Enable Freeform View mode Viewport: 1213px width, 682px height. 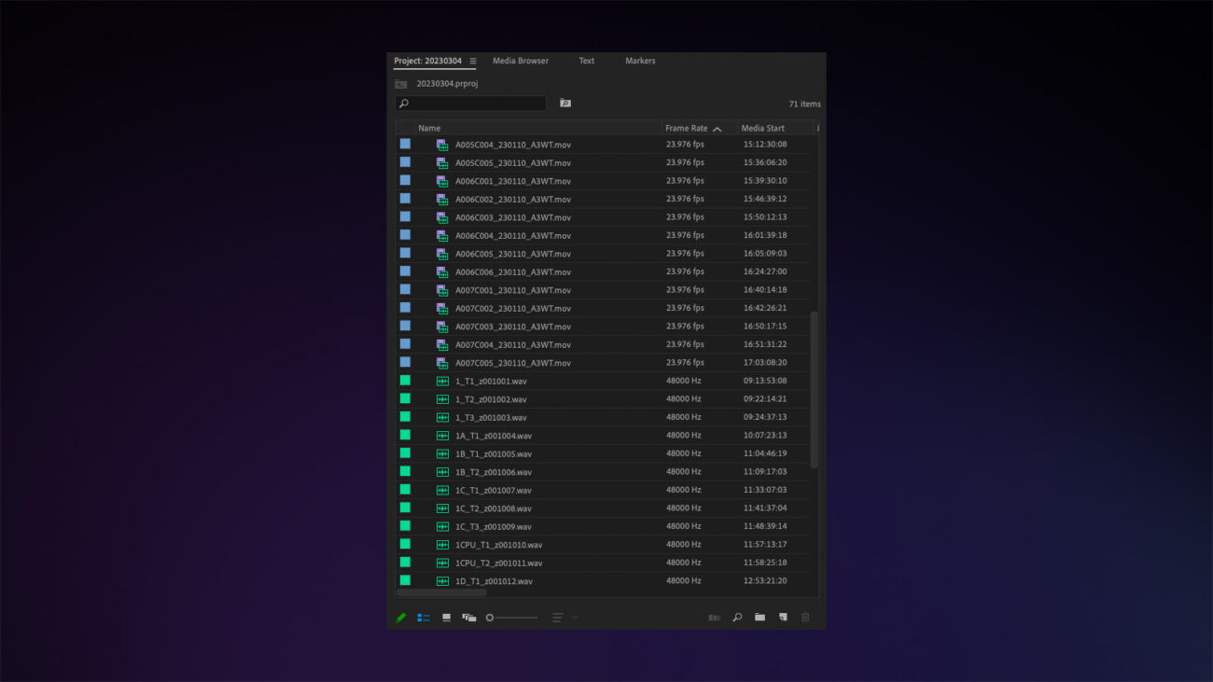(x=469, y=617)
